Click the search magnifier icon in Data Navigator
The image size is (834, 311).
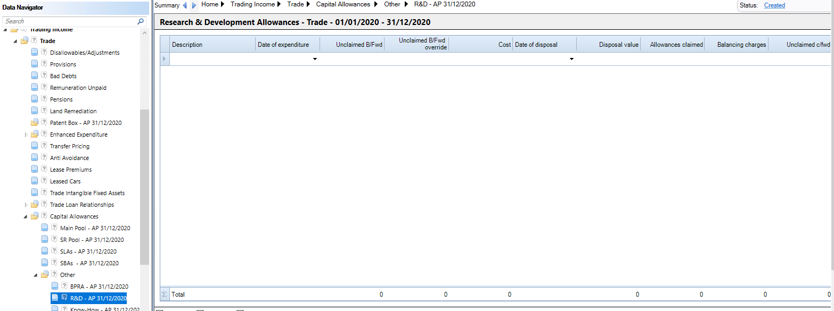click(141, 21)
